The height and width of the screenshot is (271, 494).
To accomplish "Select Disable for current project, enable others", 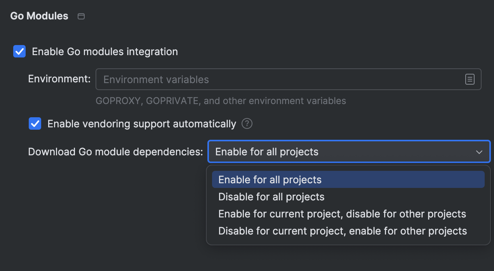I will pos(343,231).
